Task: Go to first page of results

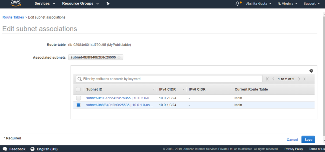Action: (267, 79)
